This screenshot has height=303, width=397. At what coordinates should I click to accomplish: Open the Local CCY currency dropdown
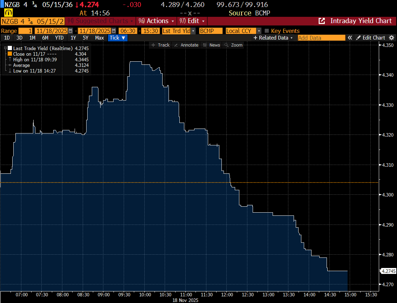click(x=259, y=31)
